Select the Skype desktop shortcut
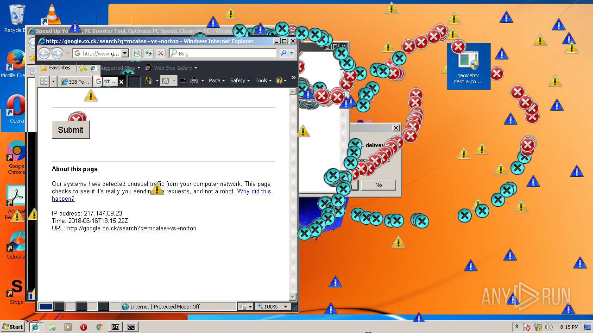Screen dimensions: 593x333 17,291
